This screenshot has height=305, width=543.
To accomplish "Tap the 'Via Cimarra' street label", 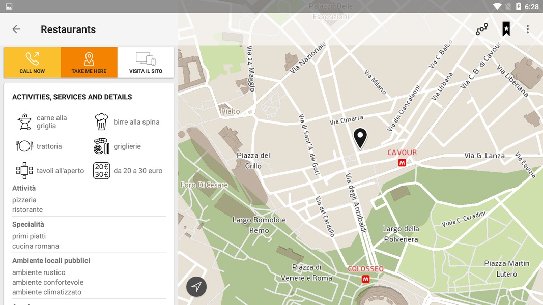I will (346, 120).
